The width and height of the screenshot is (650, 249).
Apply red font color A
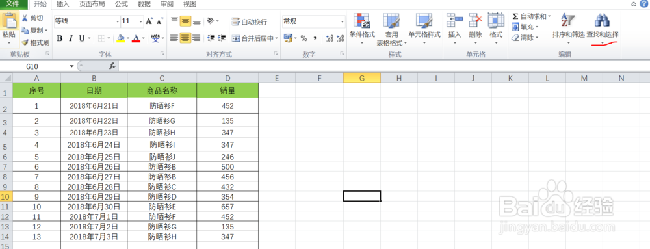[x=136, y=38]
